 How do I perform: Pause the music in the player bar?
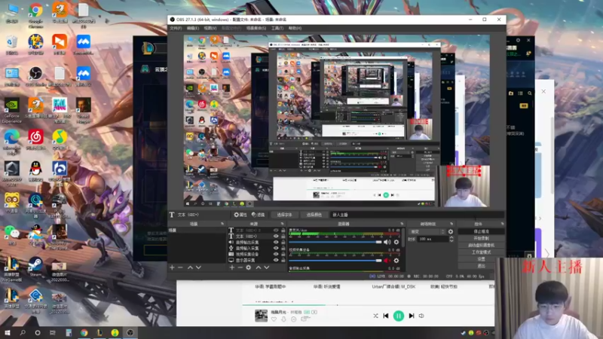pyautogui.click(x=399, y=316)
